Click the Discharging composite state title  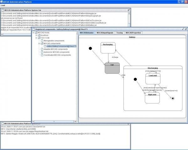click(153, 68)
